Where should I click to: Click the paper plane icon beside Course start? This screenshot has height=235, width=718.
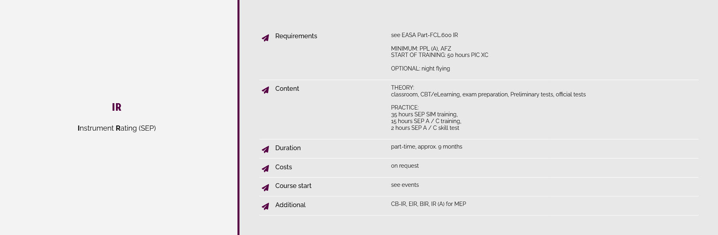265,187
